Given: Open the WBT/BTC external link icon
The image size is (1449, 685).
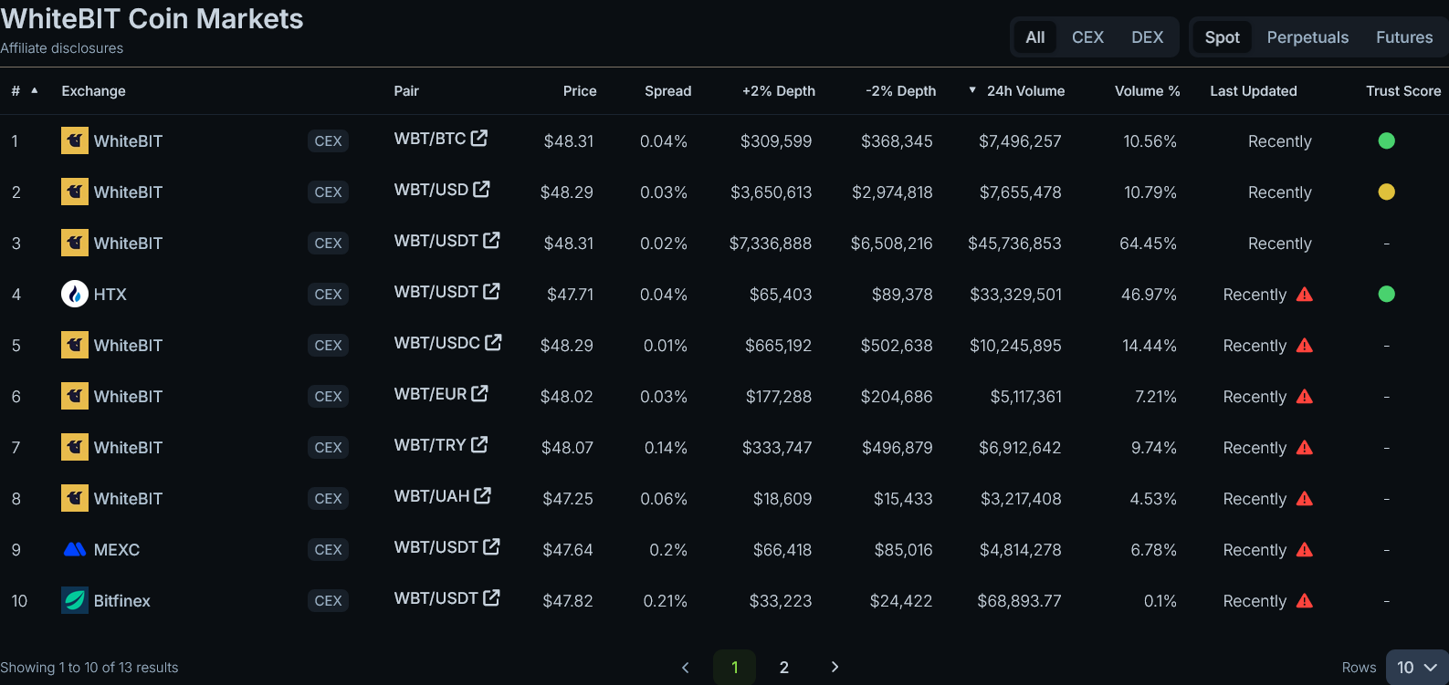Looking at the screenshot, I should pyautogui.click(x=479, y=139).
